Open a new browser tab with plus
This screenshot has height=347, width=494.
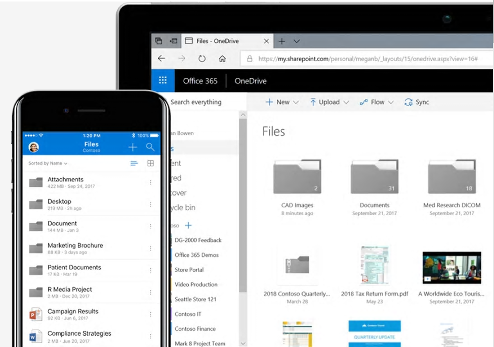(282, 41)
